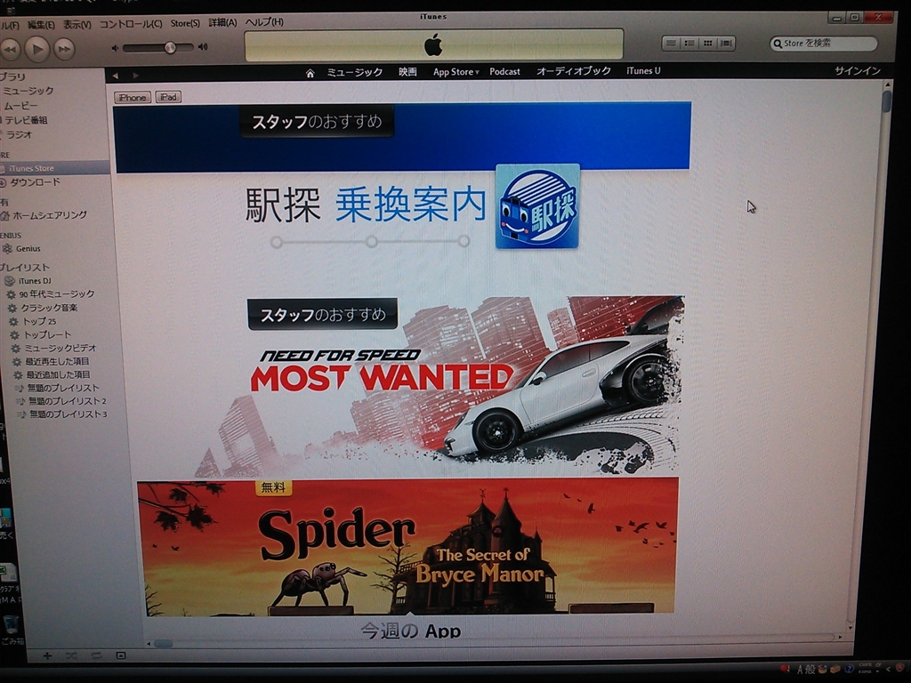Open the Store(S) menu
The width and height of the screenshot is (911, 683).
[185, 23]
